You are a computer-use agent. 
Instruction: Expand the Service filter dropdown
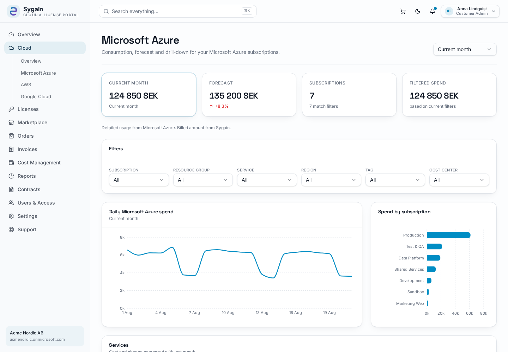coord(267,180)
